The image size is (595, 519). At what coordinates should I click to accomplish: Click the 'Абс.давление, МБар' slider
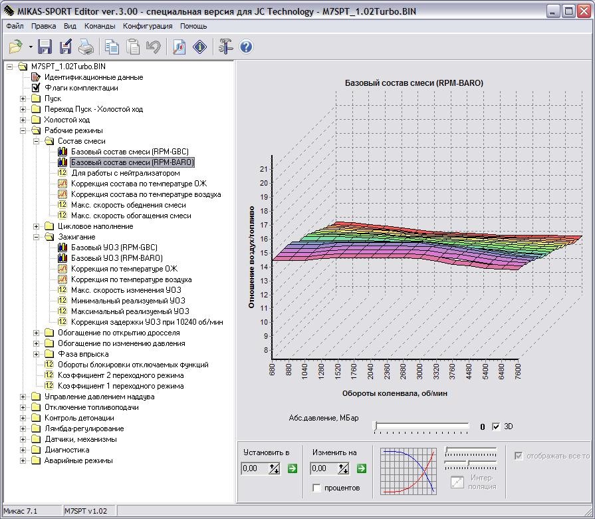[422, 427]
